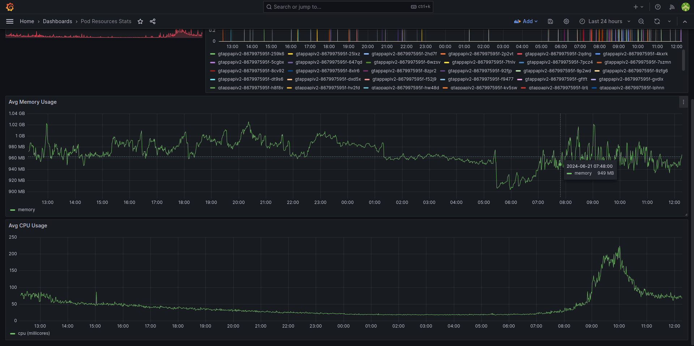Image resolution: width=694 pixels, height=346 pixels.
Task: Click the Search or jump to field
Action: tap(348, 7)
